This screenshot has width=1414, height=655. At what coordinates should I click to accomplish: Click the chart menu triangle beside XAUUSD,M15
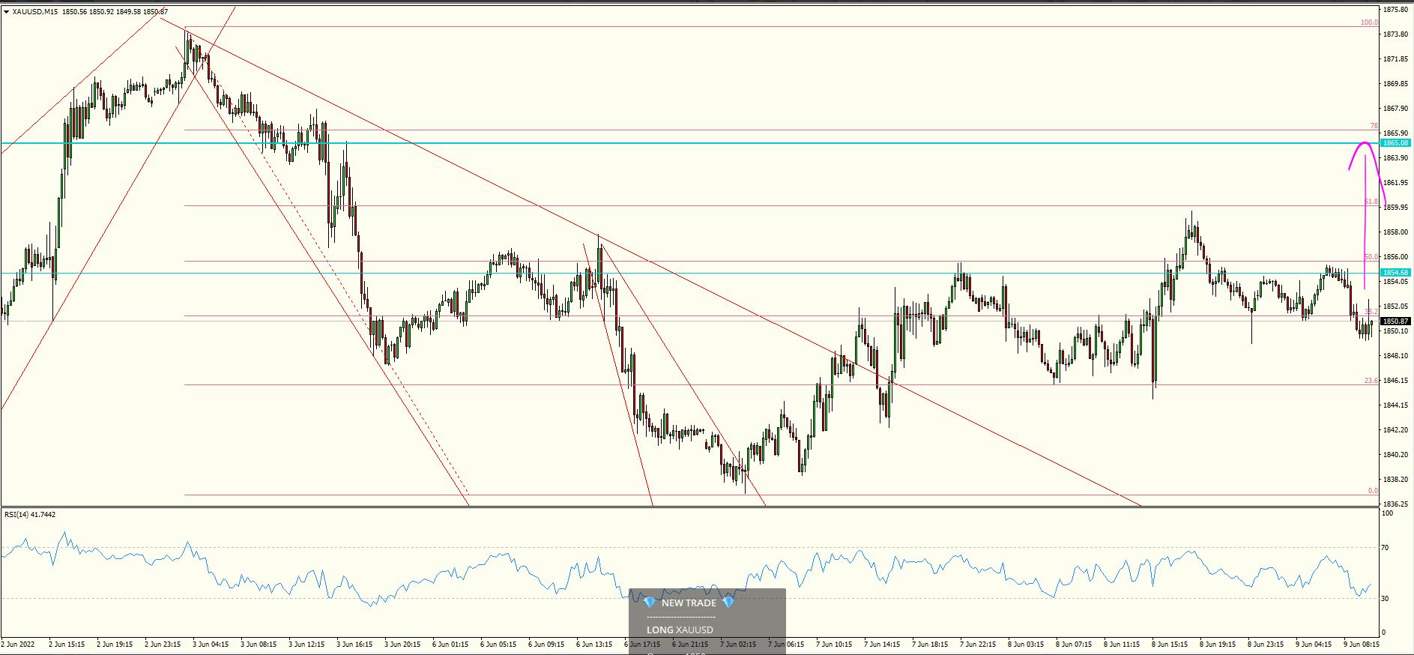pyautogui.click(x=6, y=12)
